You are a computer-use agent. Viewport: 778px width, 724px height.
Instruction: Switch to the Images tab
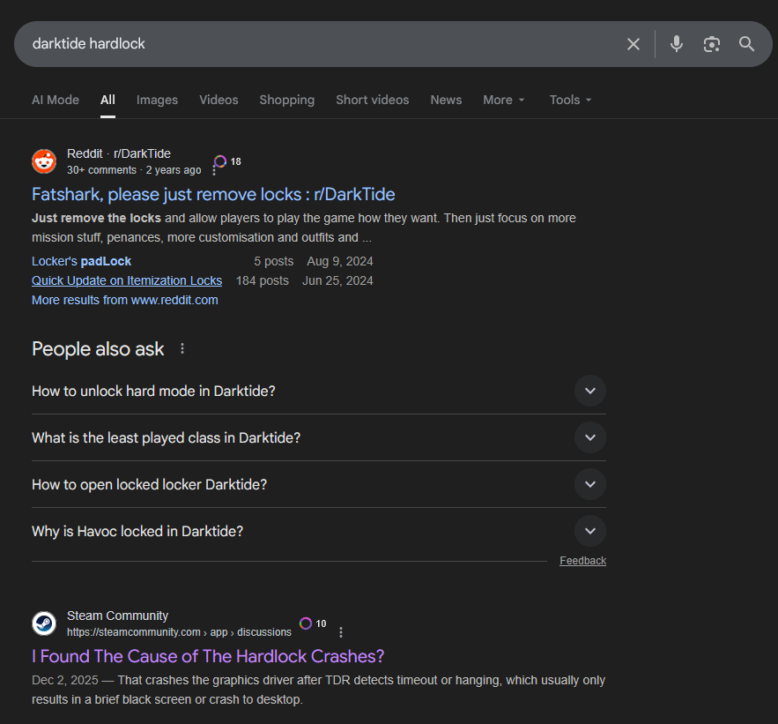(157, 100)
